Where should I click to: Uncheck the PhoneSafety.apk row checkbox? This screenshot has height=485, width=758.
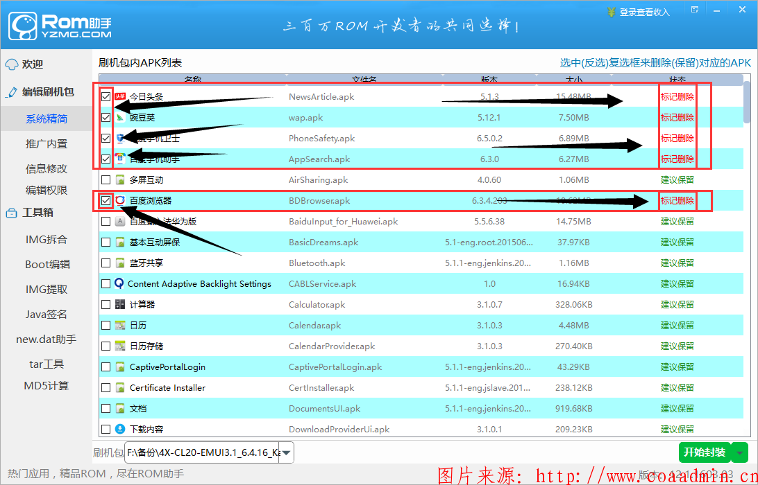pos(106,138)
